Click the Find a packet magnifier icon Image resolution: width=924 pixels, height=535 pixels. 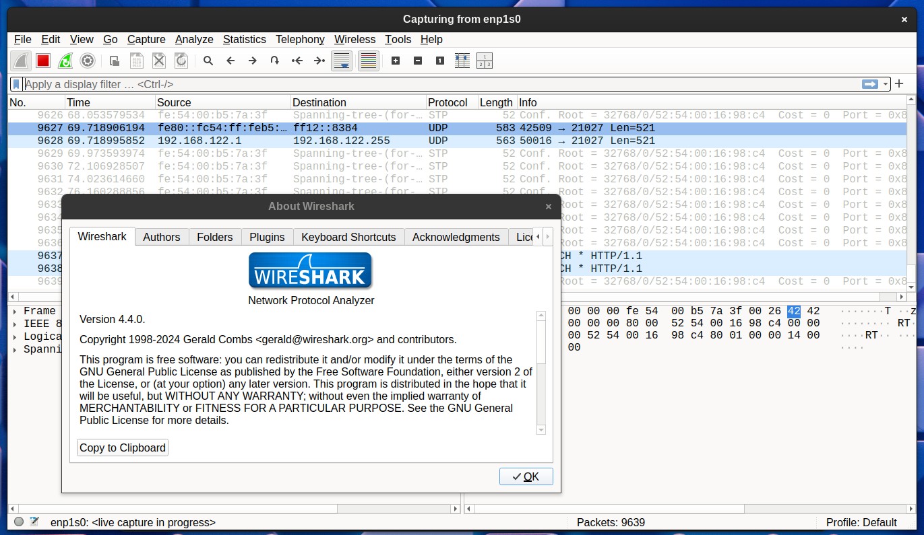[x=208, y=61]
